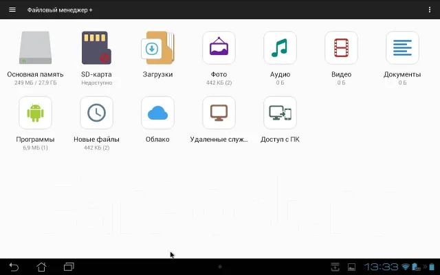The height and width of the screenshot is (275, 440).
Task: Click 442 КБ (2) under Новые файлы
Action: 96,148
